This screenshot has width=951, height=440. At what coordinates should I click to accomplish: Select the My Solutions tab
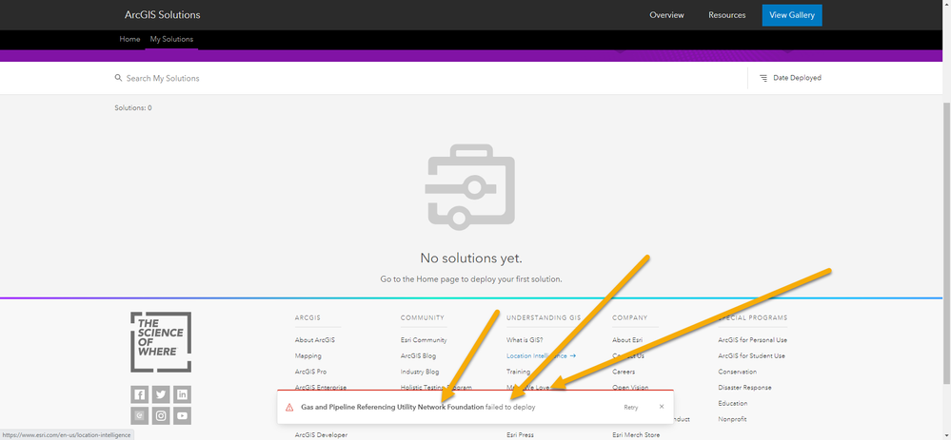pyautogui.click(x=171, y=39)
